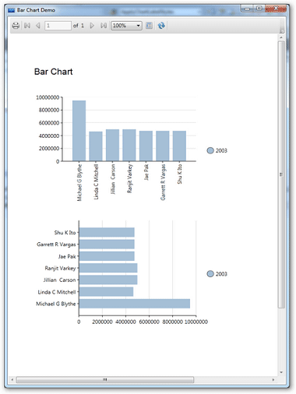
Task: Click the scroll down arrow
Action: tap(281, 372)
